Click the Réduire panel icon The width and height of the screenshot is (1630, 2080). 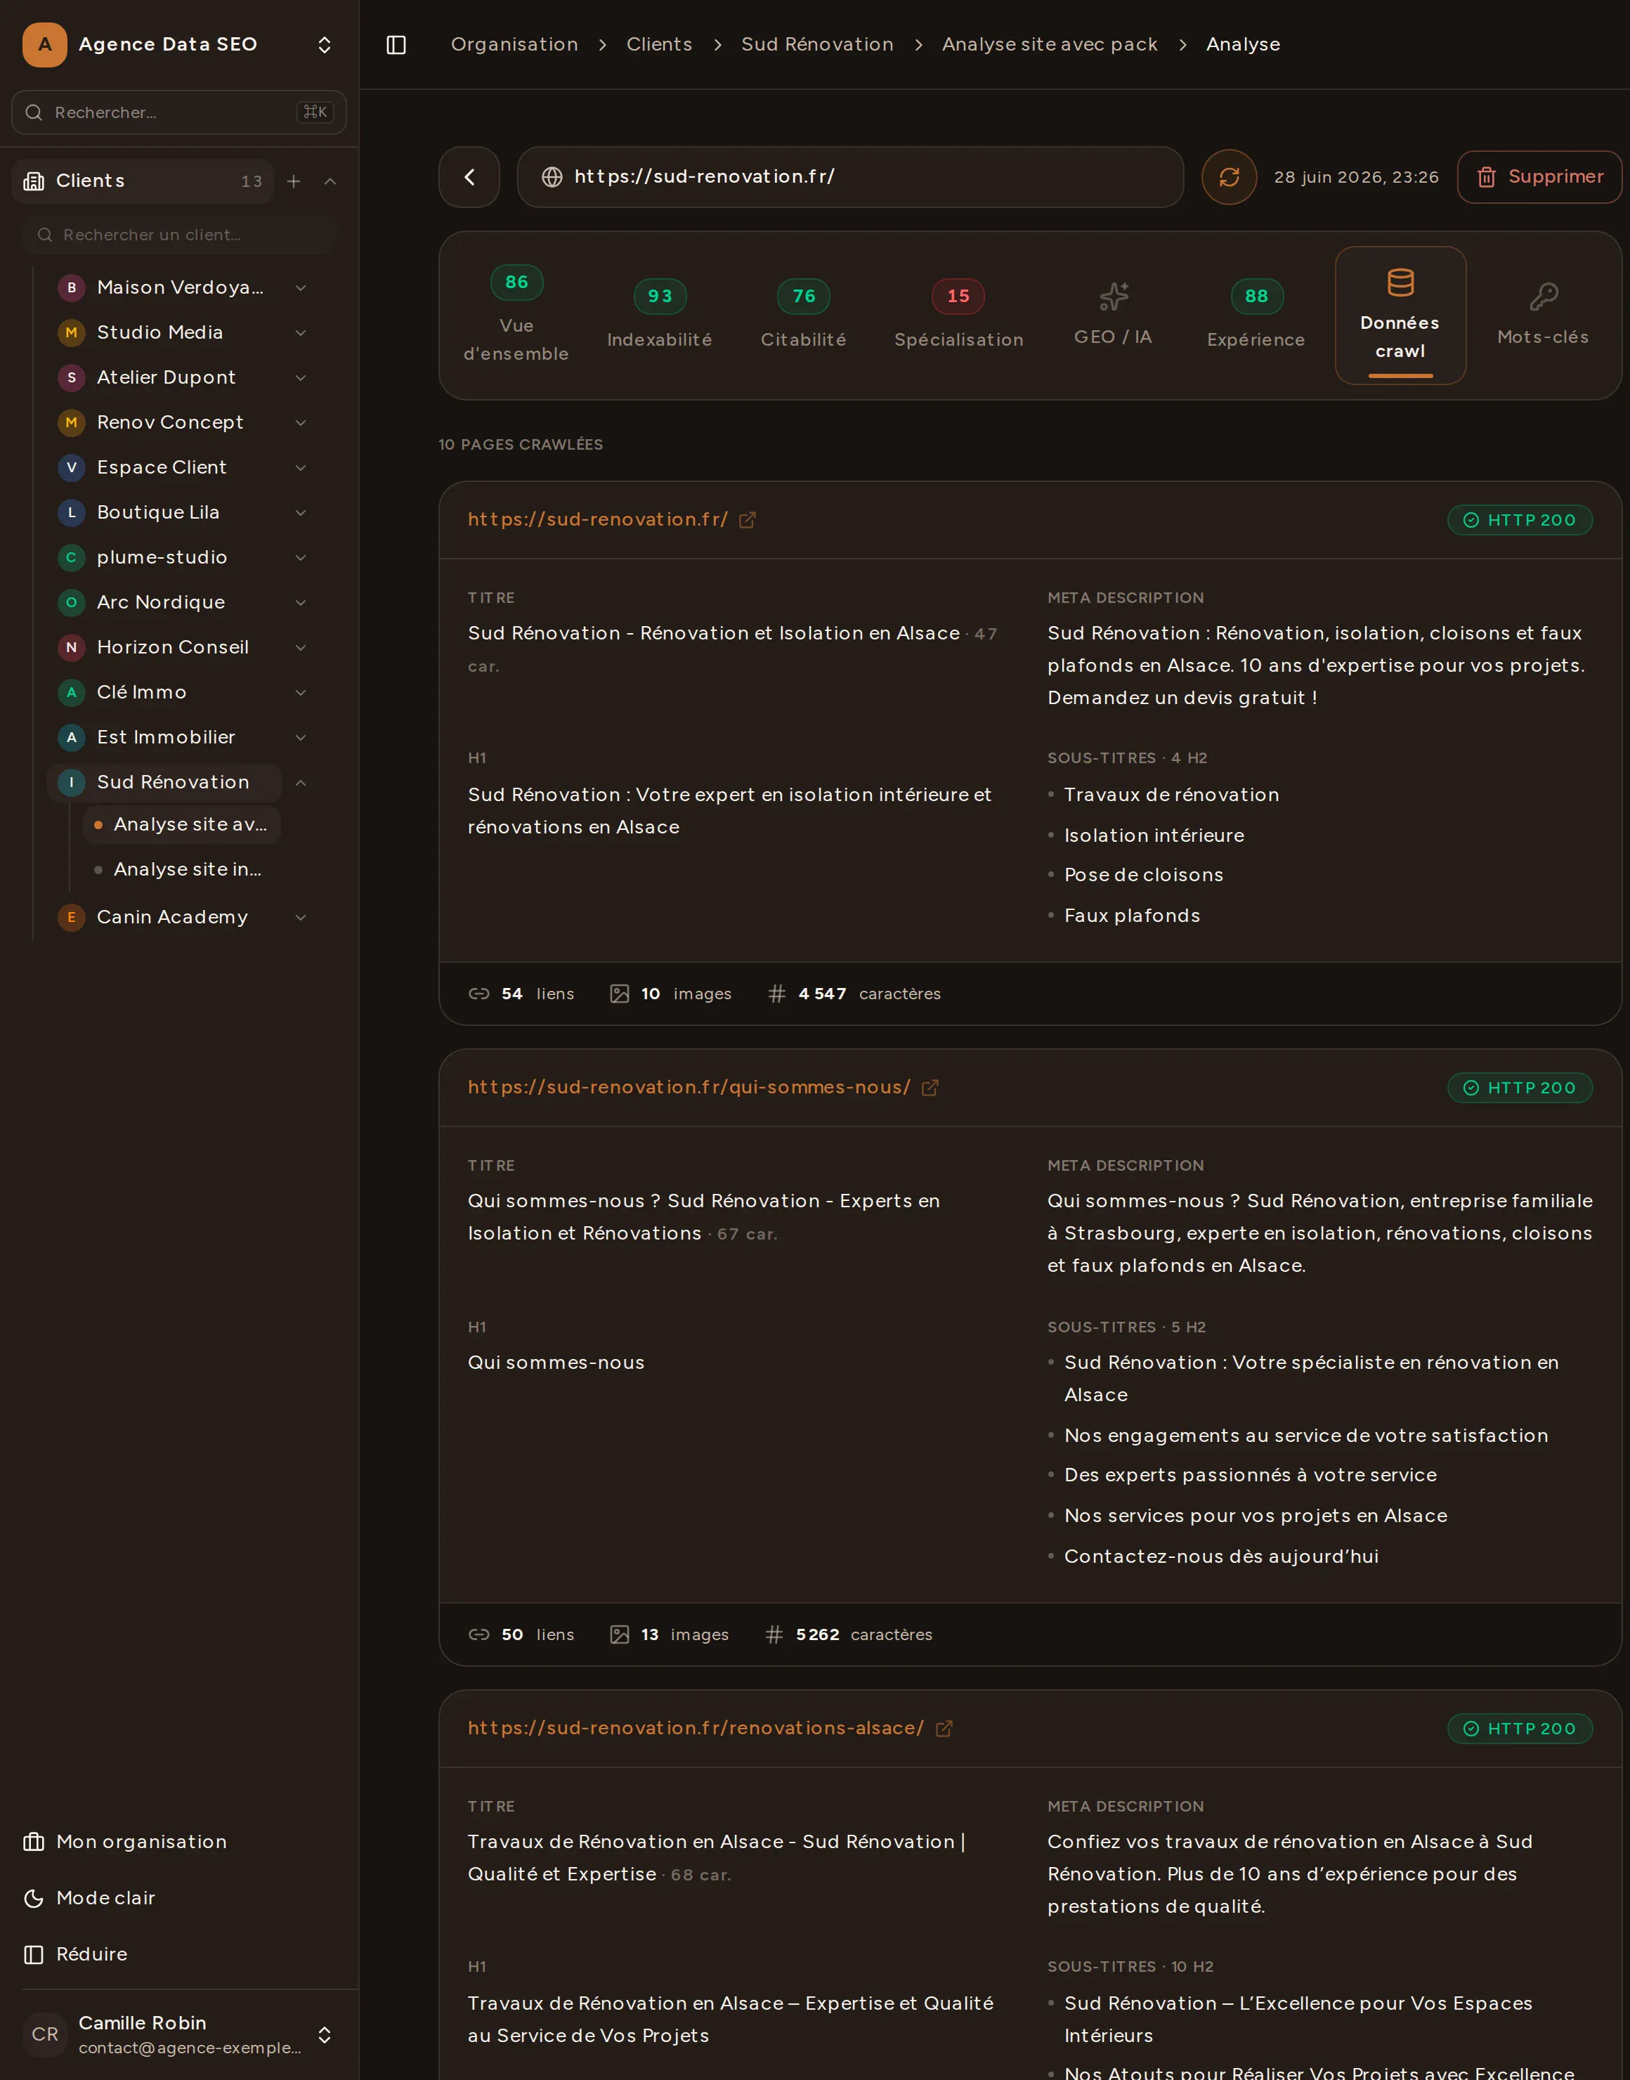coord(34,1954)
